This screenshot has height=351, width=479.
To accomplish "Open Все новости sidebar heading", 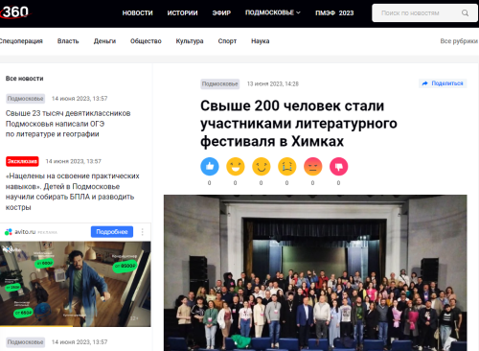I will (x=24, y=79).
